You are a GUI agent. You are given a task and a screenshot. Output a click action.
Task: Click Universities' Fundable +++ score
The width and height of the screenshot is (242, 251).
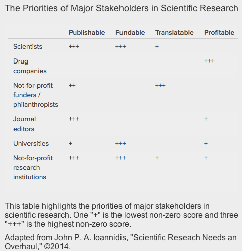tap(120, 143)
